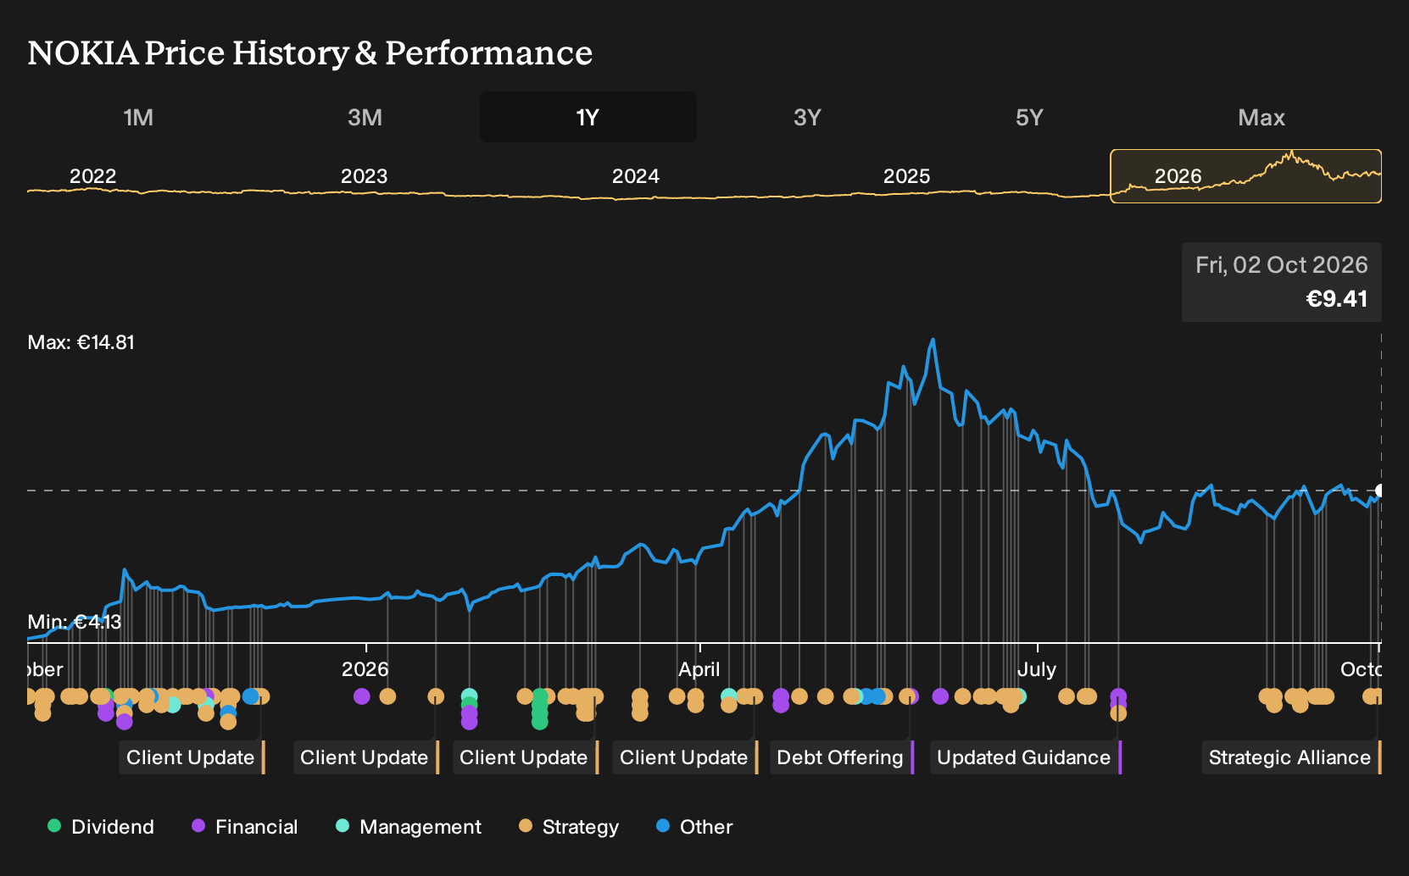Open the Strategic Alliance event label
The height and width of the screenshot is (876, 1409).
(x=1291, y=757)
